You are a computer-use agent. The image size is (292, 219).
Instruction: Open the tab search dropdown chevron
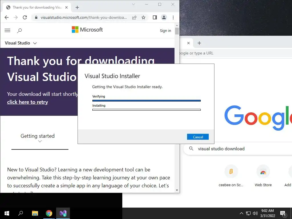point(133,4)
